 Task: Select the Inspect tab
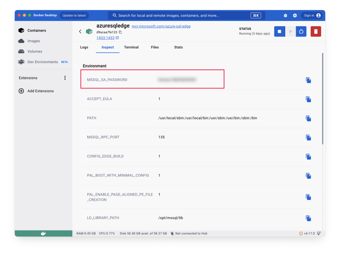108,47
